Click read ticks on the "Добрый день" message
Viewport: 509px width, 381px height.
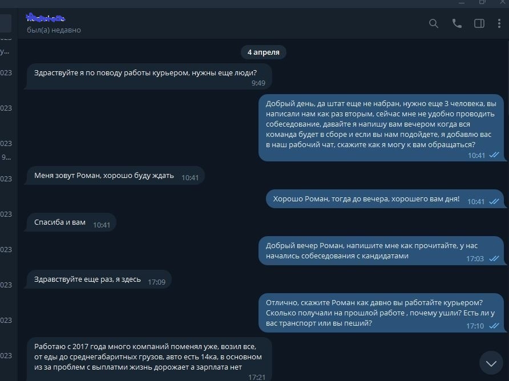[494, 155]
